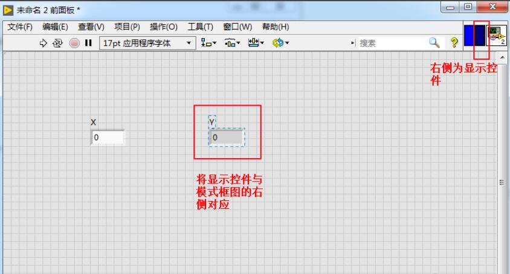Click the LabVIEW icon in the title bar
Screen dimensions: 510x274
pyautogui.click(x=8, y=10)
